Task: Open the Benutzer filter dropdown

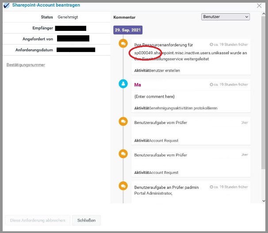Action: point(226,17)
